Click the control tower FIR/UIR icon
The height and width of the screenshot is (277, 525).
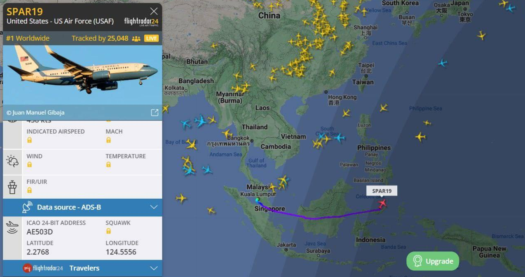pos(12,187)
